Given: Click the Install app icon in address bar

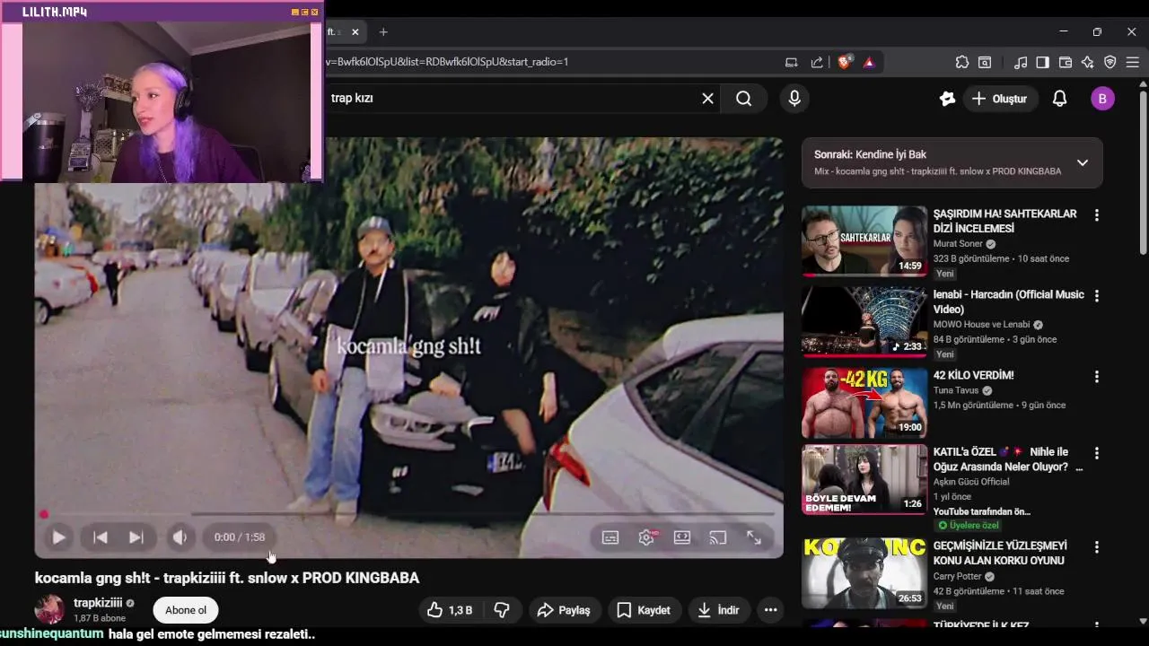Looking at the screenshot, I should pyautogui.click(x=791, y=62).
